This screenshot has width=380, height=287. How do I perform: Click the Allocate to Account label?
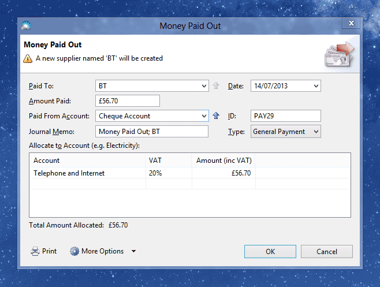pos(84,146)
